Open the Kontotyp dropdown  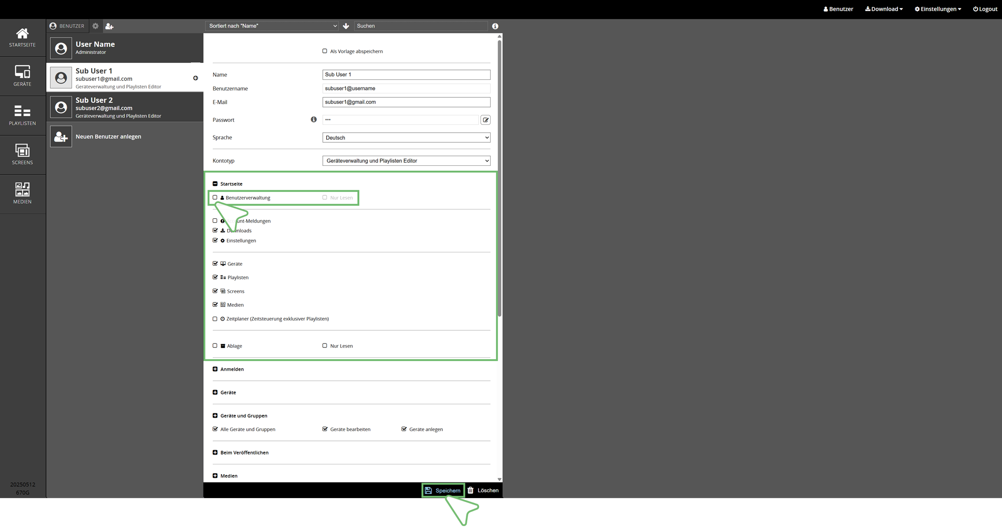tap(406, 160)
